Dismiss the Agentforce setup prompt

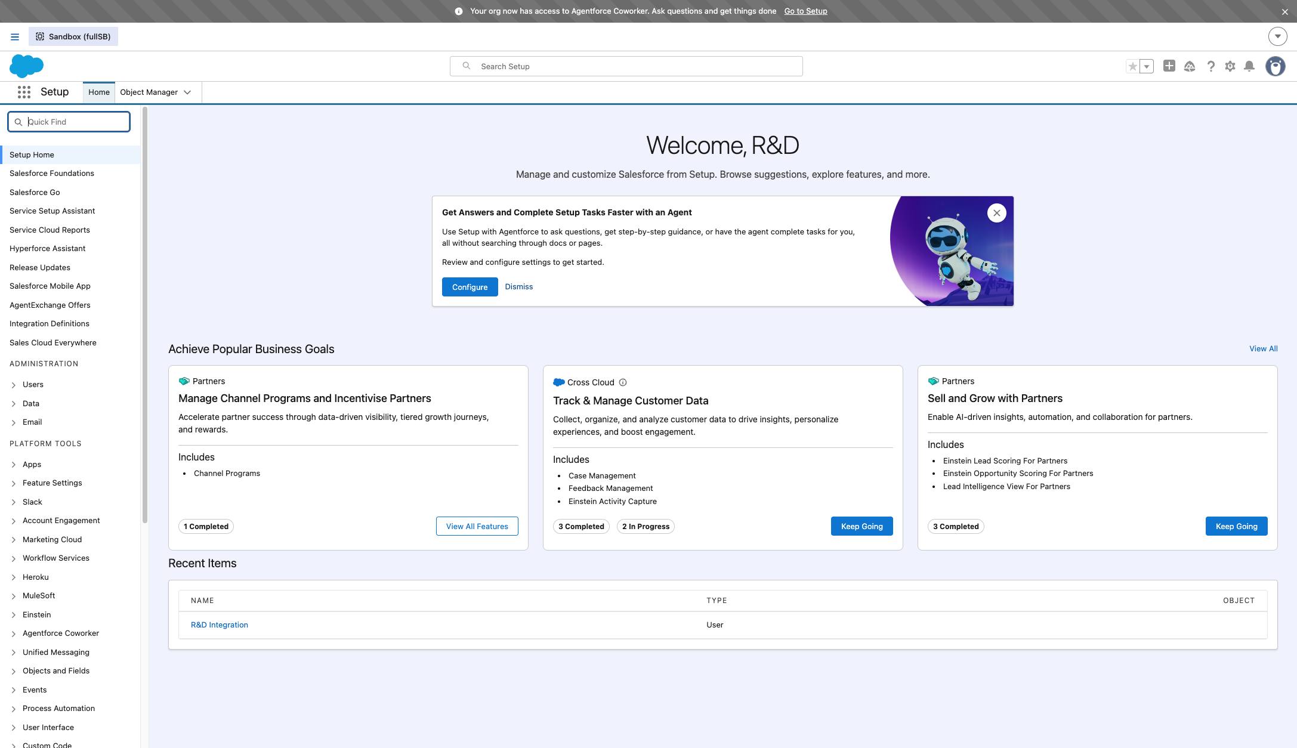click(x=519, y=287)
